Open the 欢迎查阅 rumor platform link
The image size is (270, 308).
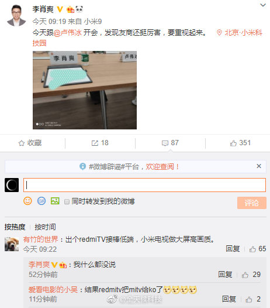[162, 167]
